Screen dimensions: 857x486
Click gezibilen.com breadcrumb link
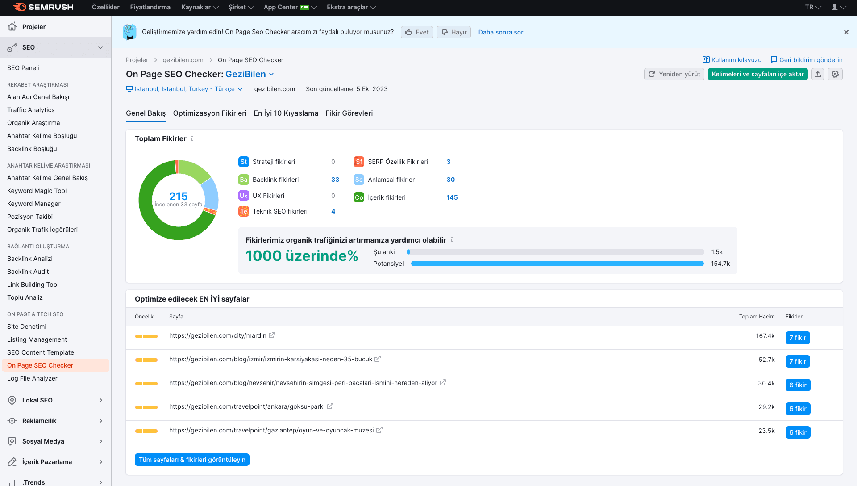coord(183,60)
